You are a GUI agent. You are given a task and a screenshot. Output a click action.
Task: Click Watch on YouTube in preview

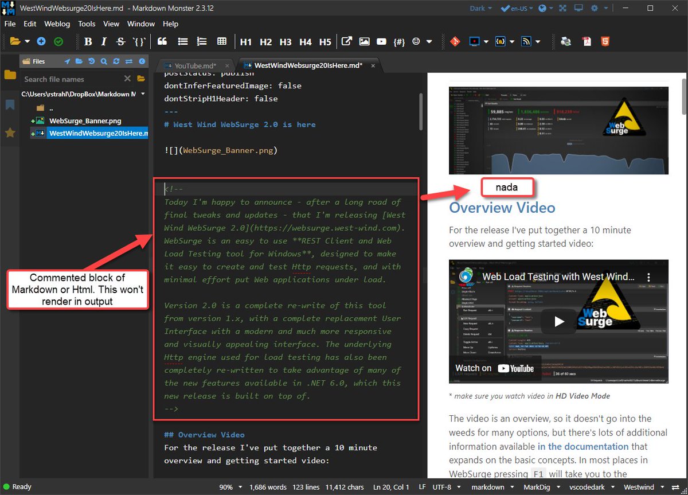point(494,368)
